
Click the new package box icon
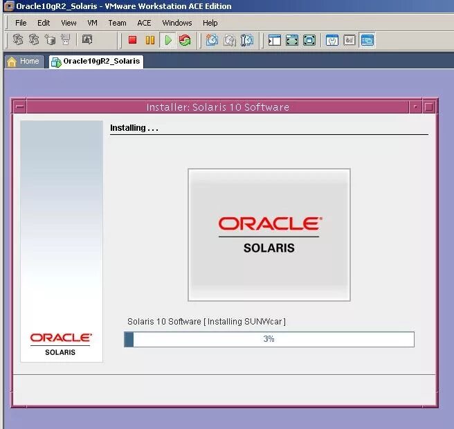point(50,39)
